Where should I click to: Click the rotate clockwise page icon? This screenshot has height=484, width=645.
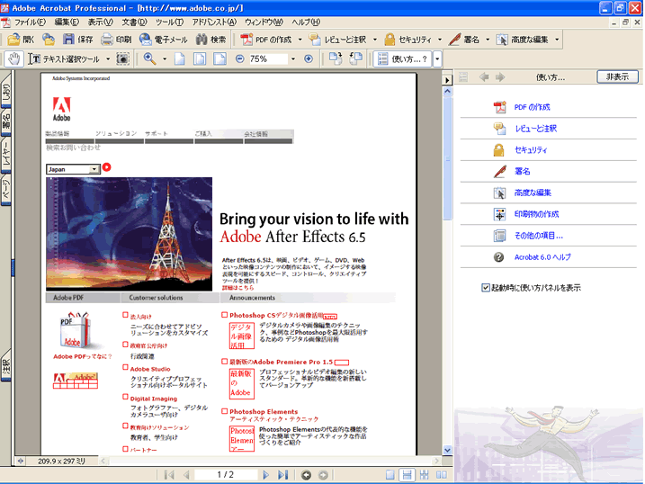[x=336, y=58]
